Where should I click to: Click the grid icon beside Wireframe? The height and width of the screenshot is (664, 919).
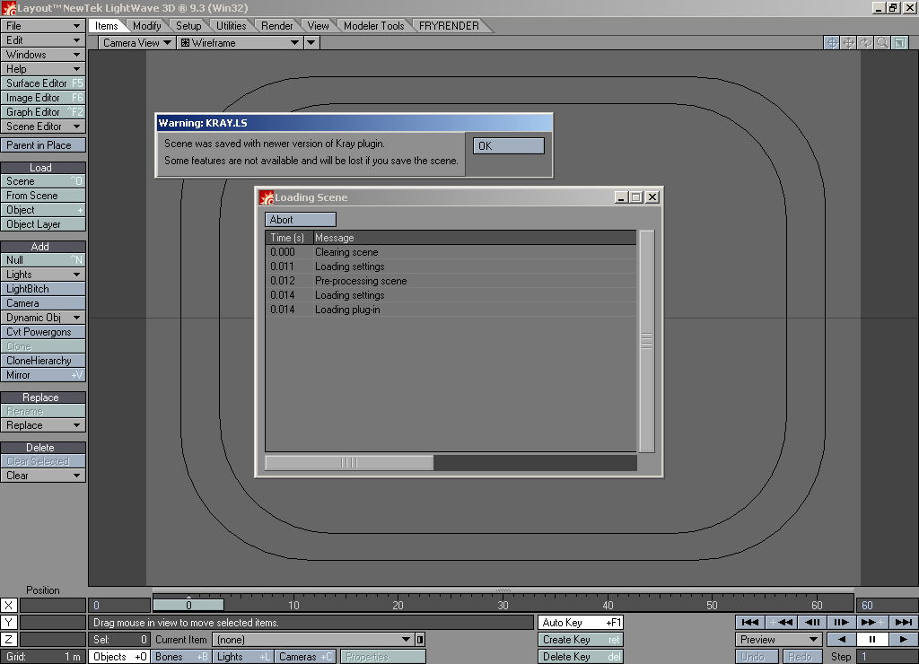coord(185,43)
